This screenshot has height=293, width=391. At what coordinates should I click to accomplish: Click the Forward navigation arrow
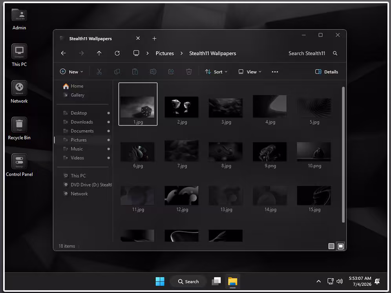pyautogui.click(x=81, y=53)
